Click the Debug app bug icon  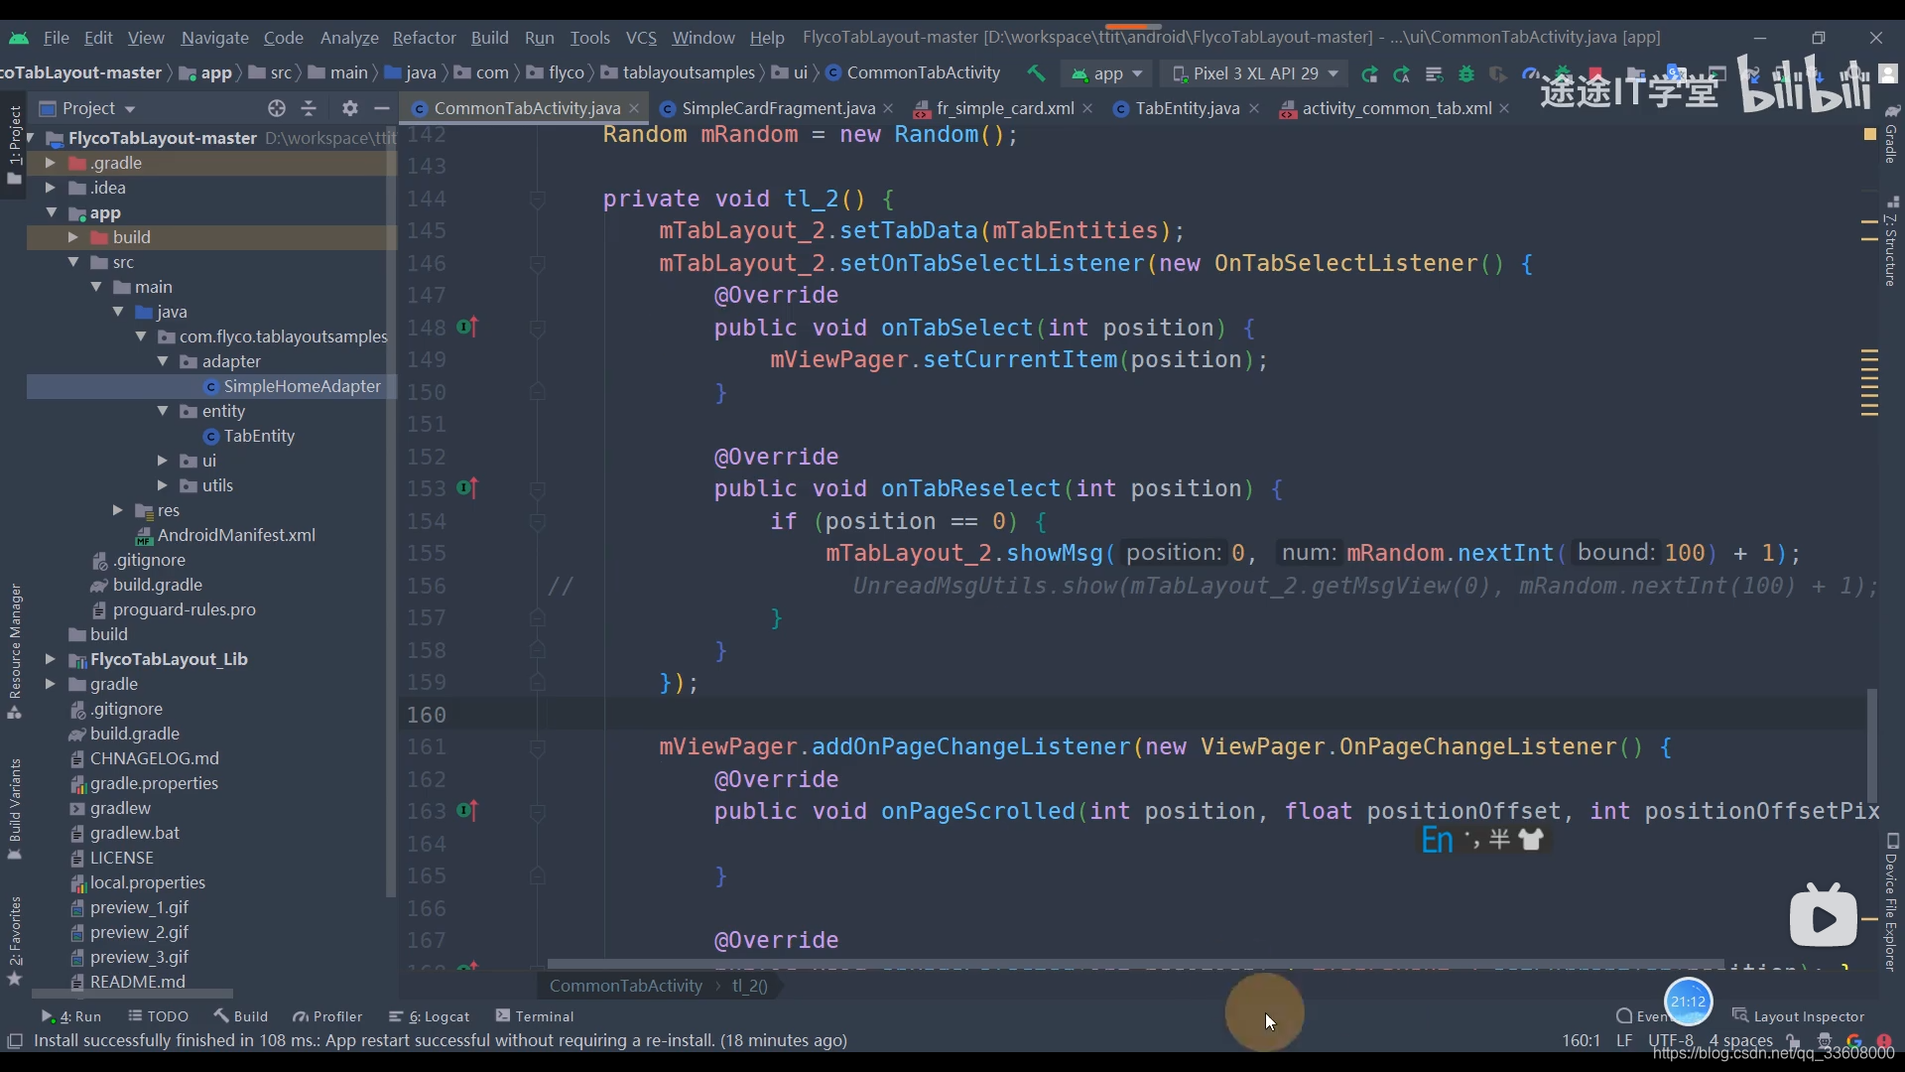[x=1466, y=73]
